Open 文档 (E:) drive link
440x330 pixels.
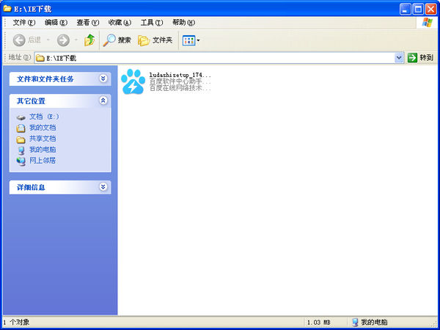coord(44,117)
